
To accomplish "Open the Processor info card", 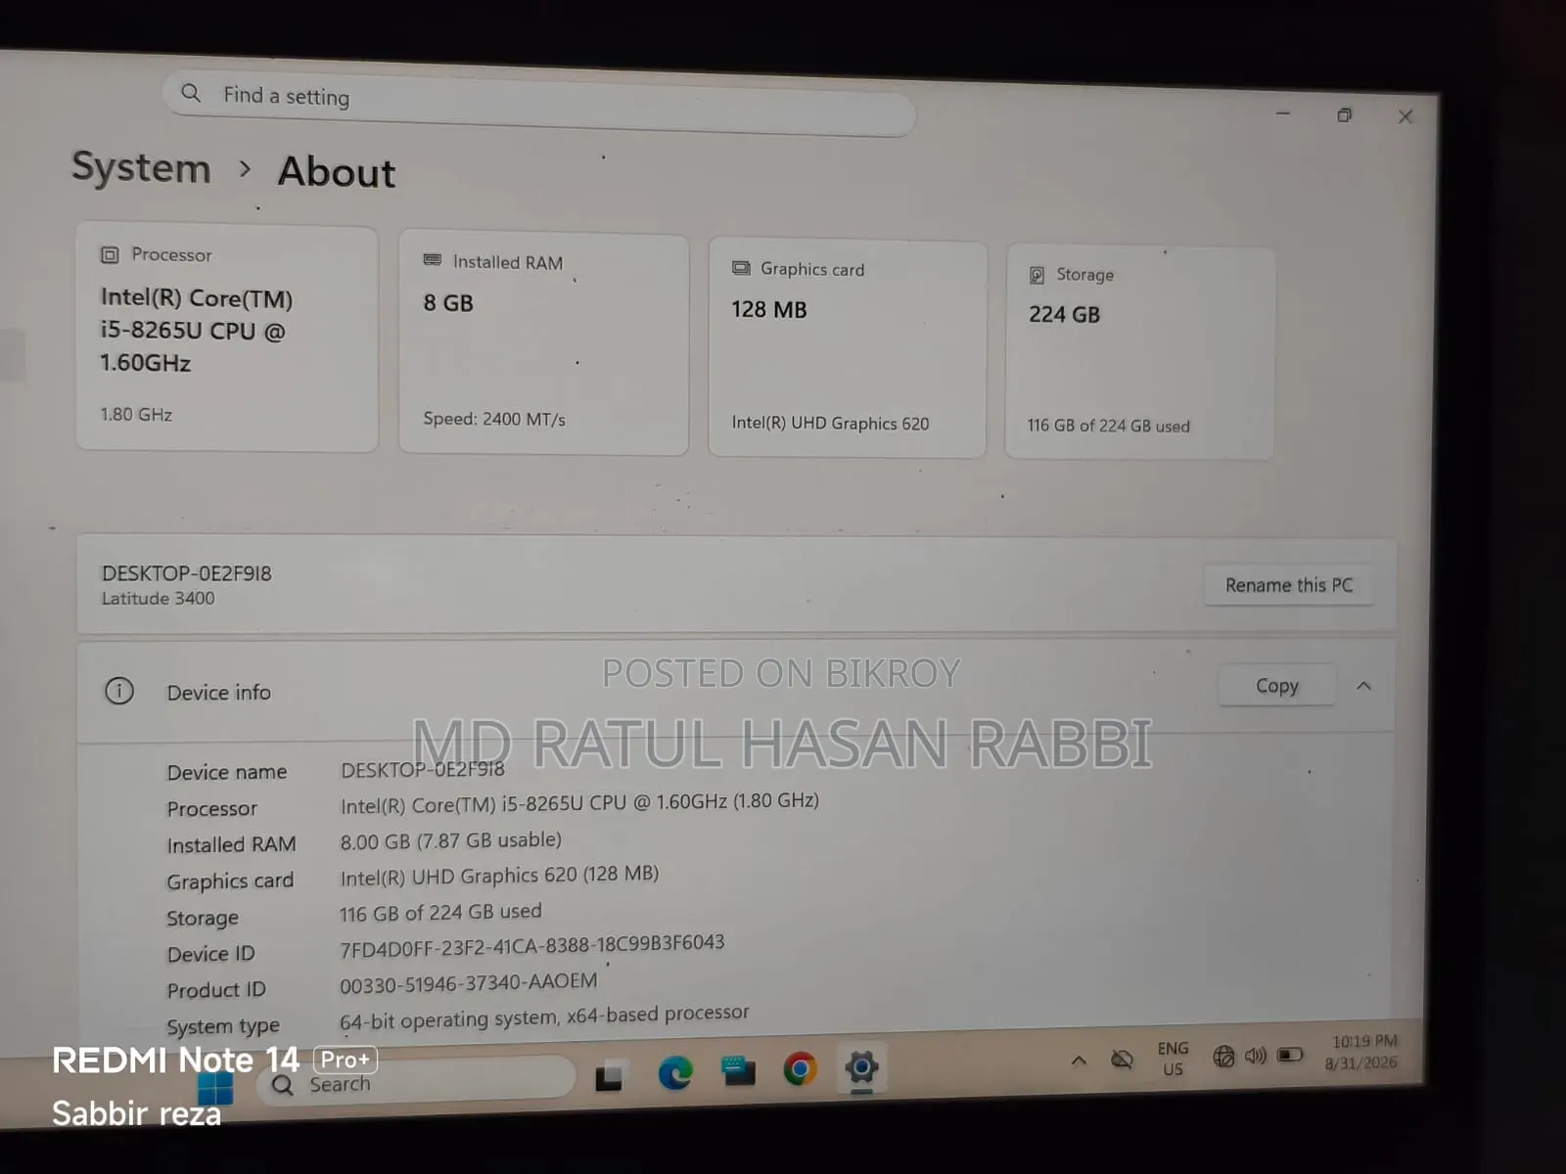I will point(227,339).
